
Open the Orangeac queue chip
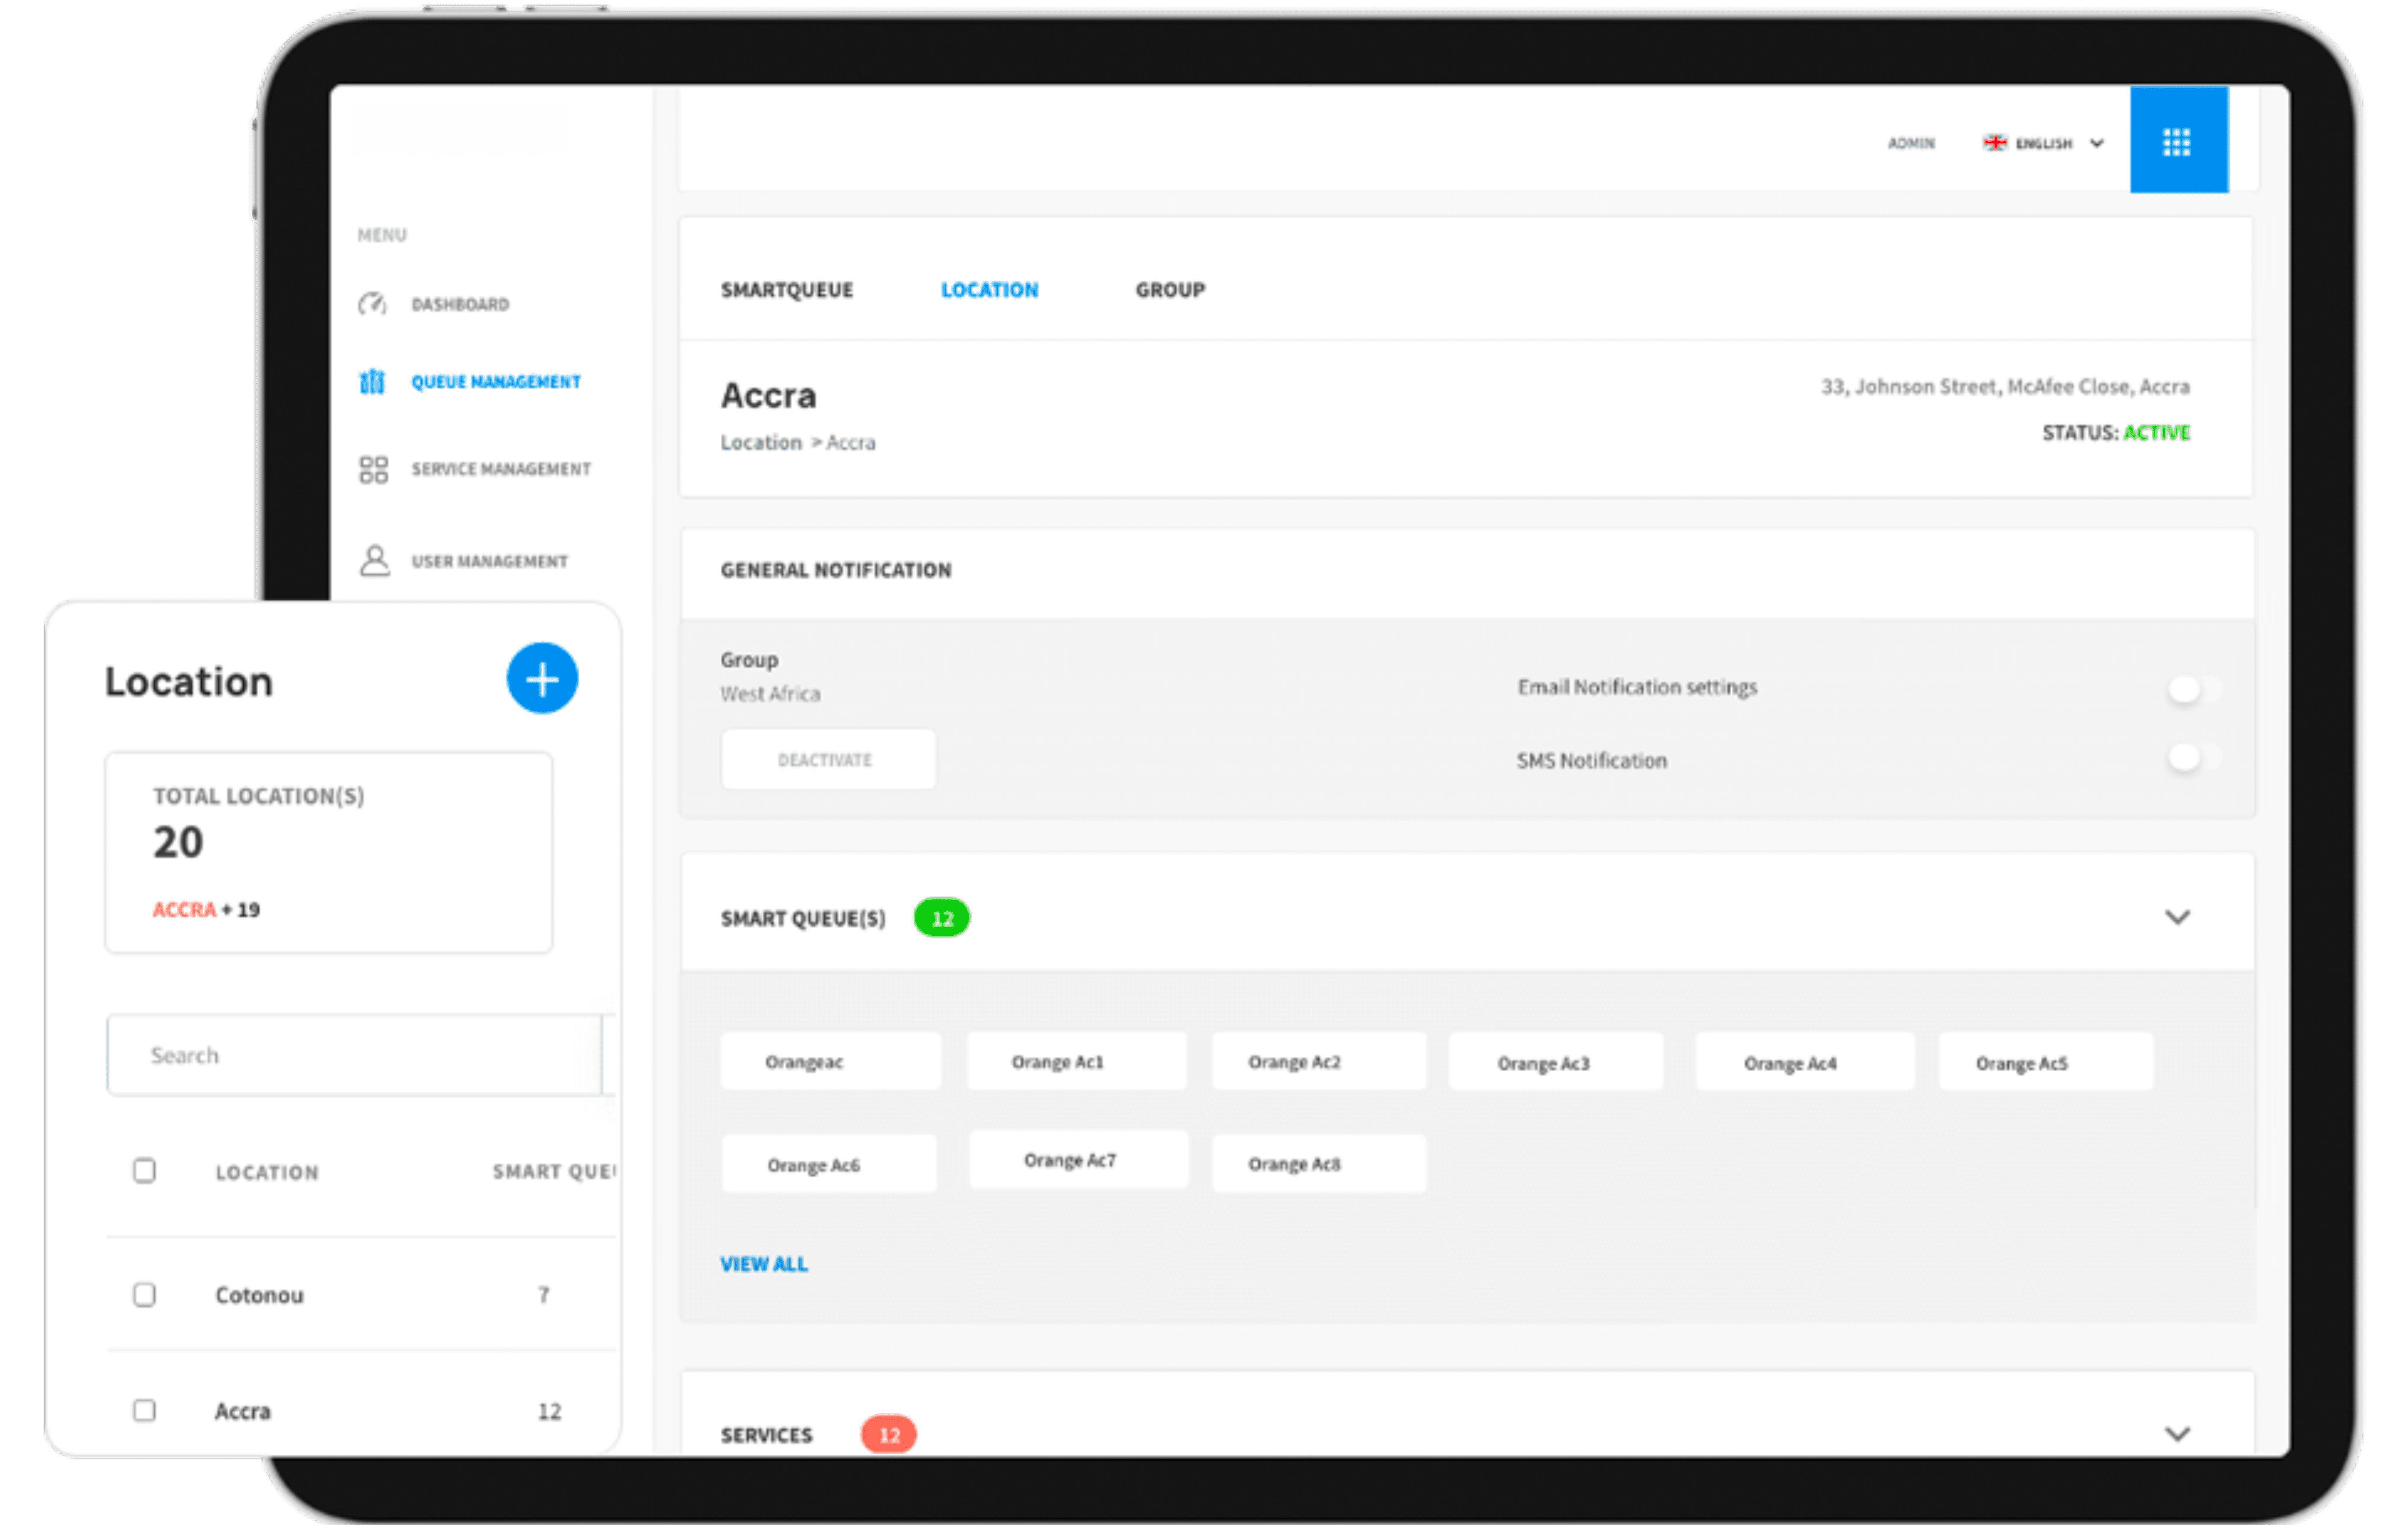coord(830,1061)
